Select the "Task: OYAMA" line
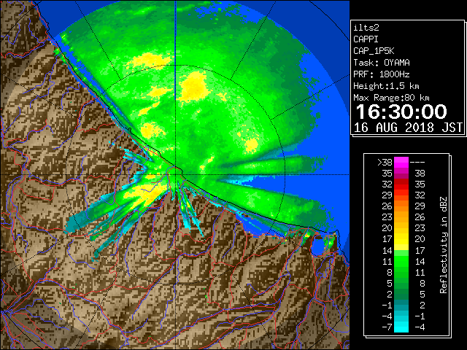 click(x=382, y=63)
